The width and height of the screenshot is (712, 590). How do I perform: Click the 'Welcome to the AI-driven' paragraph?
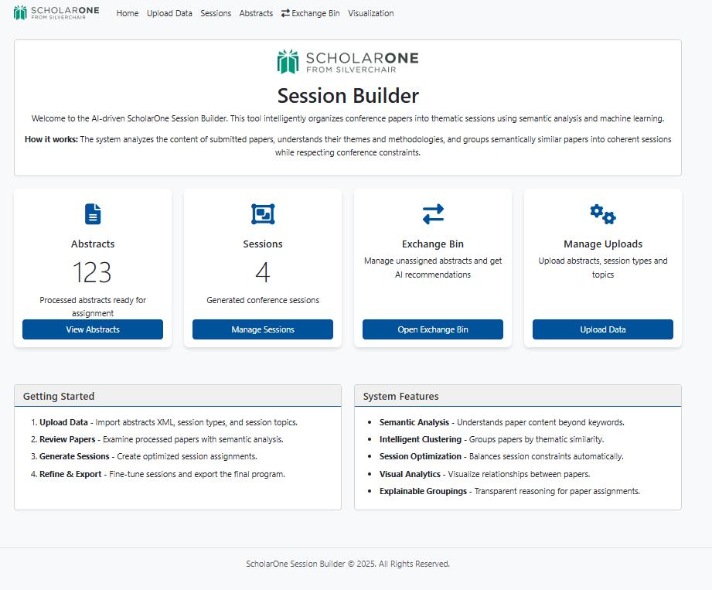pos(348,118)
